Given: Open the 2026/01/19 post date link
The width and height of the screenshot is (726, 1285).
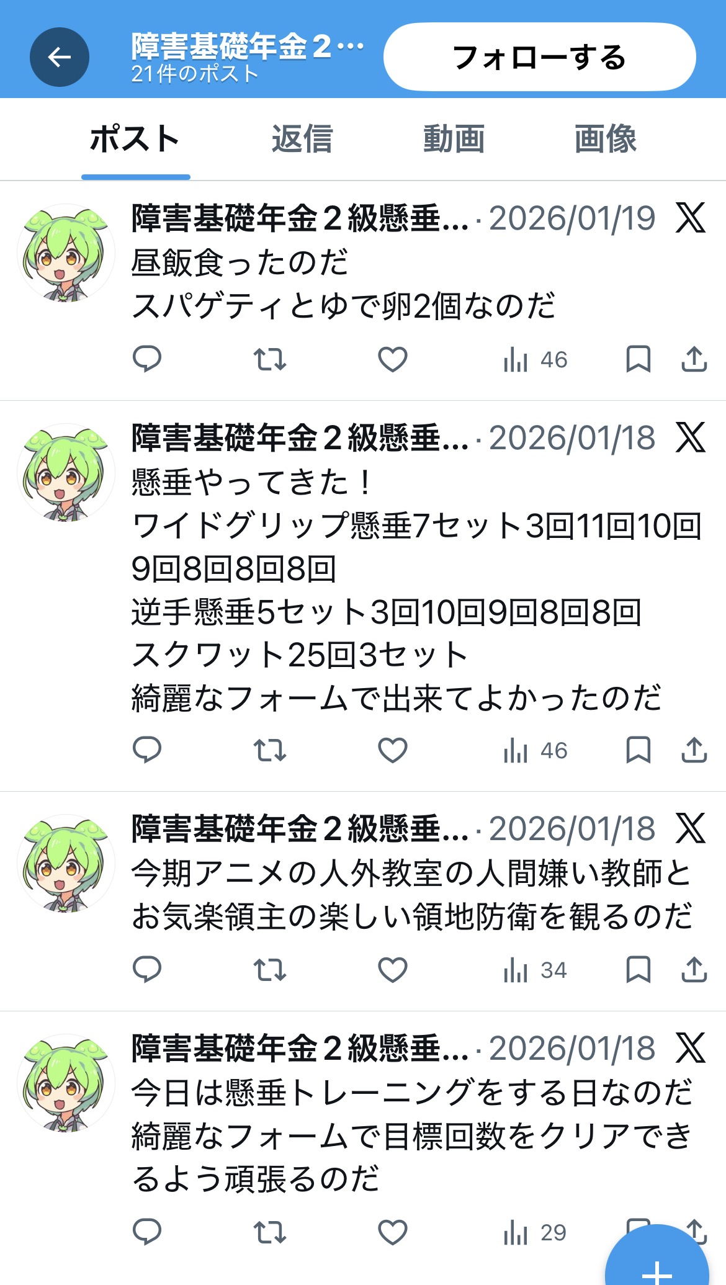Looking at the screenshot, I should click(x=572, y=218).
